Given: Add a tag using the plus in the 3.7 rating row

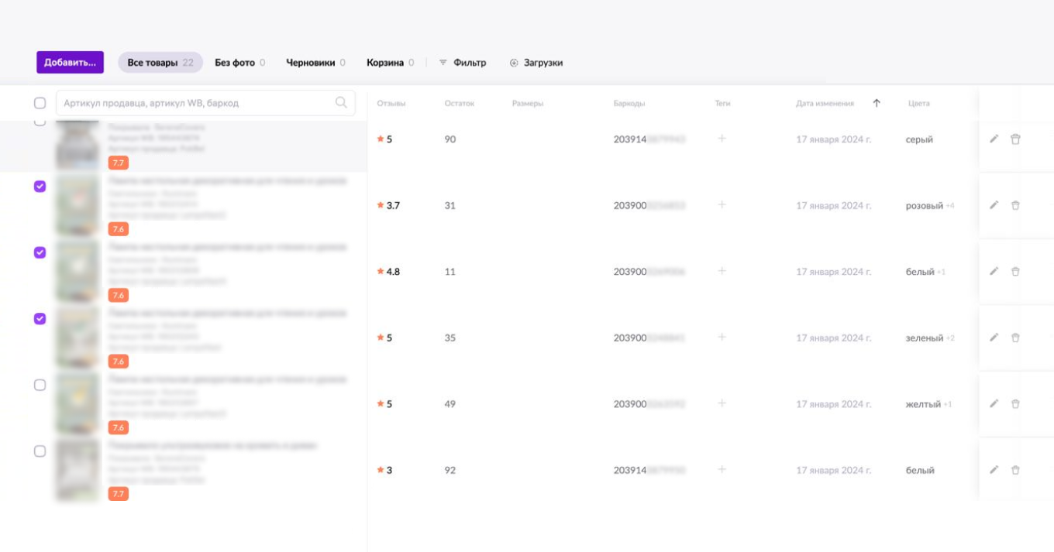Looking at the screenshot, I should [x=722, y=205].
